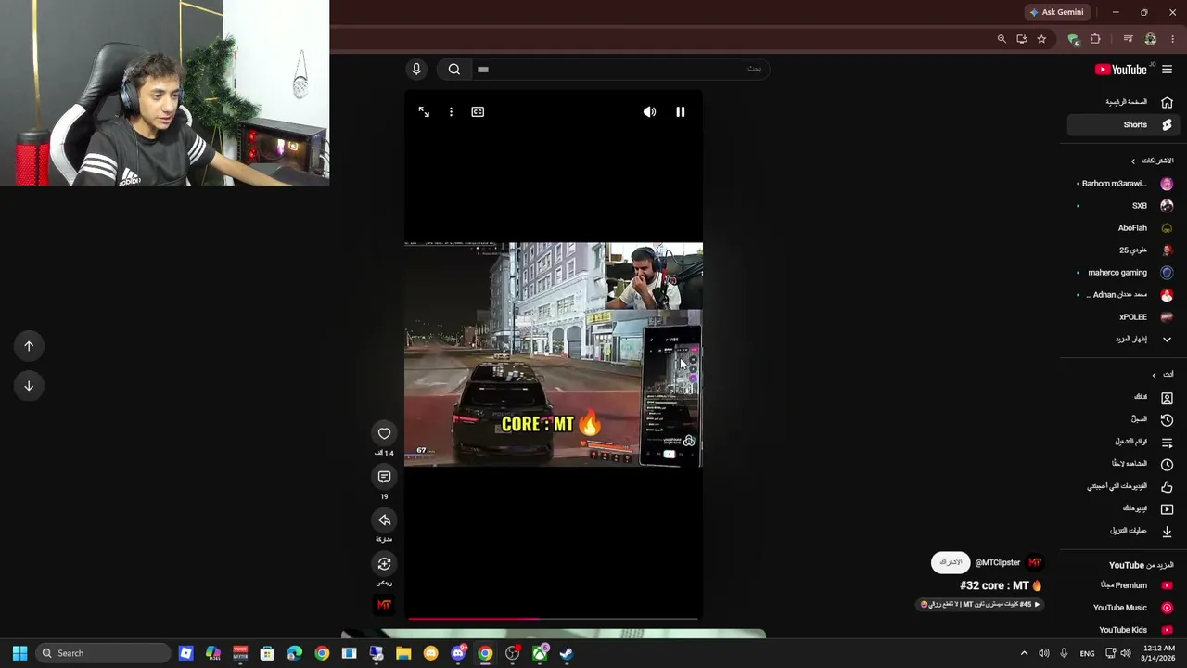The height and width of the screenshot is (668, 1187).
Task: Open the Windows Start menu
Action: pyautogui.click(x=19, y=653)
